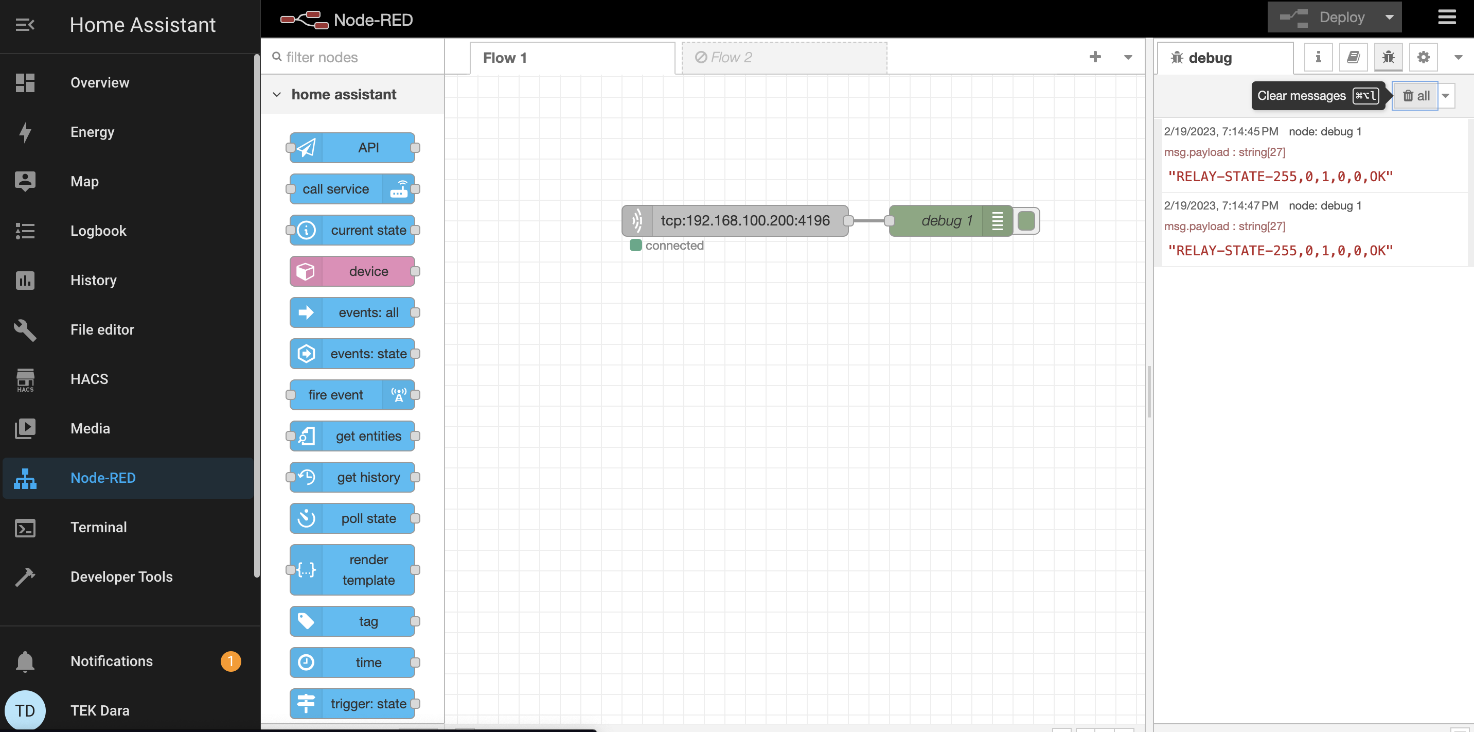Open clear messages options dropdown

coord(1445,96)
